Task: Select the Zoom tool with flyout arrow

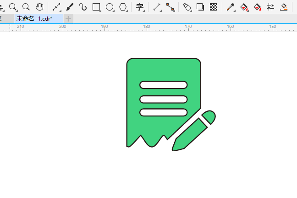Action: [13, 7]
